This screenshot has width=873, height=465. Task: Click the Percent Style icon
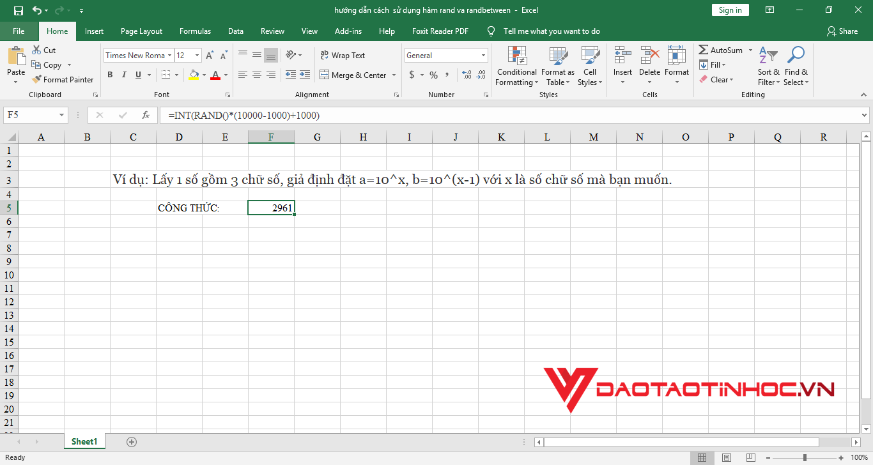(x=433, y=75)
